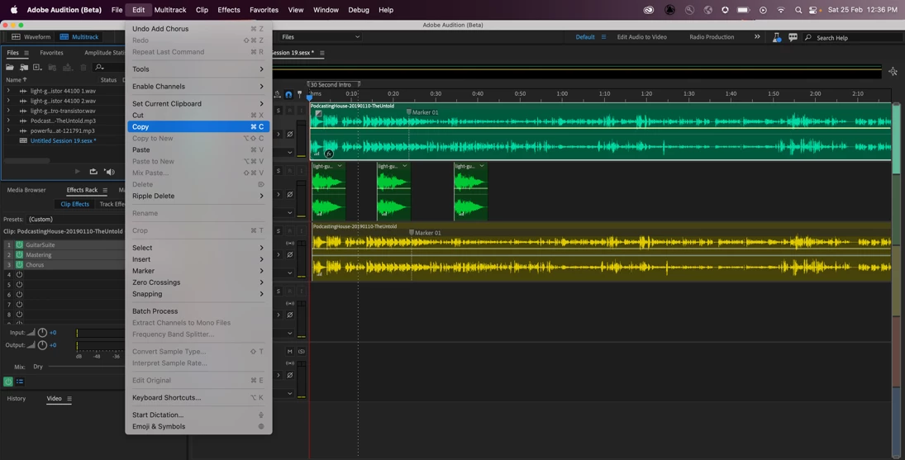Click the marker pin icon beside the magnet
Screen dimensions: 905x460
pyautogui.click(x=299, y=94)
